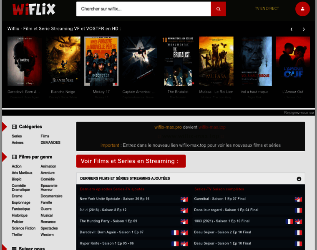Open the user account icon
This screenshot has height=250, width=317.
click(302, 9)
